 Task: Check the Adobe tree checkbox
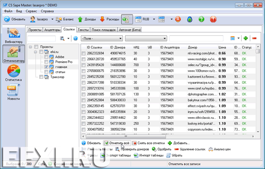[46, 57]
